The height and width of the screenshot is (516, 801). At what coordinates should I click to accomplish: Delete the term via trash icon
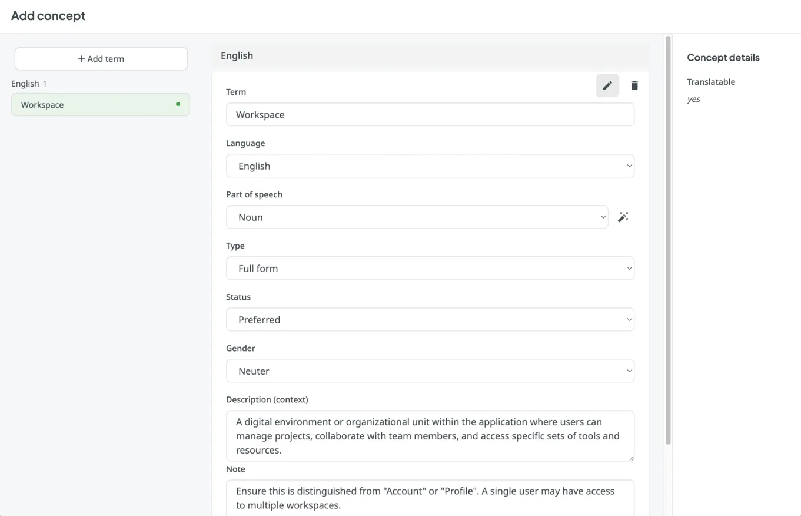pos(634,85)
